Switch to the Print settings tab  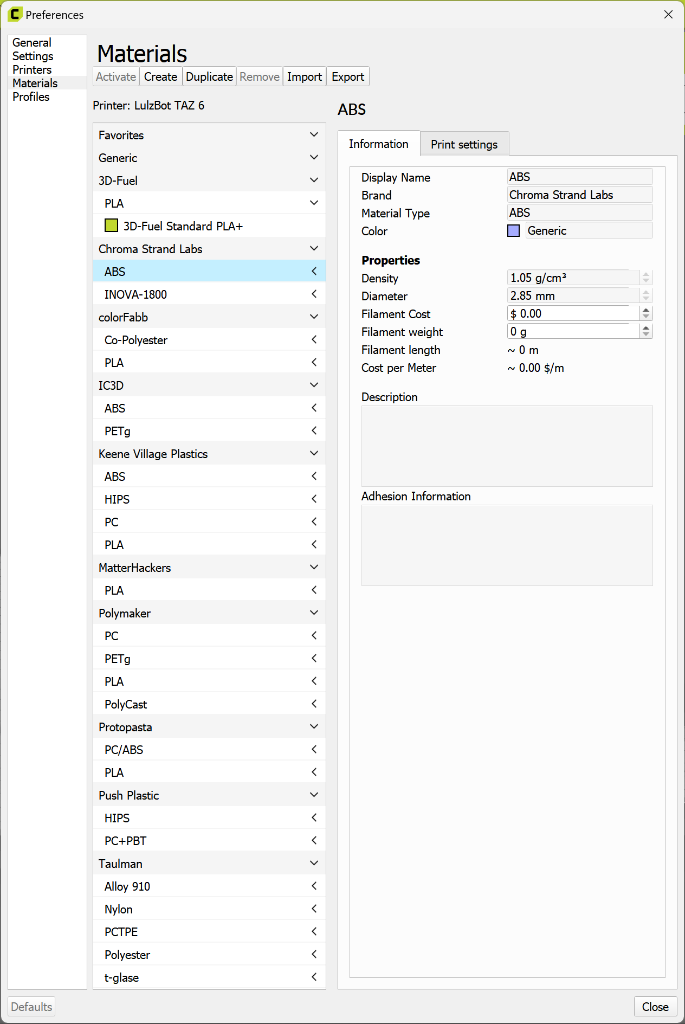tap(464, 144)
